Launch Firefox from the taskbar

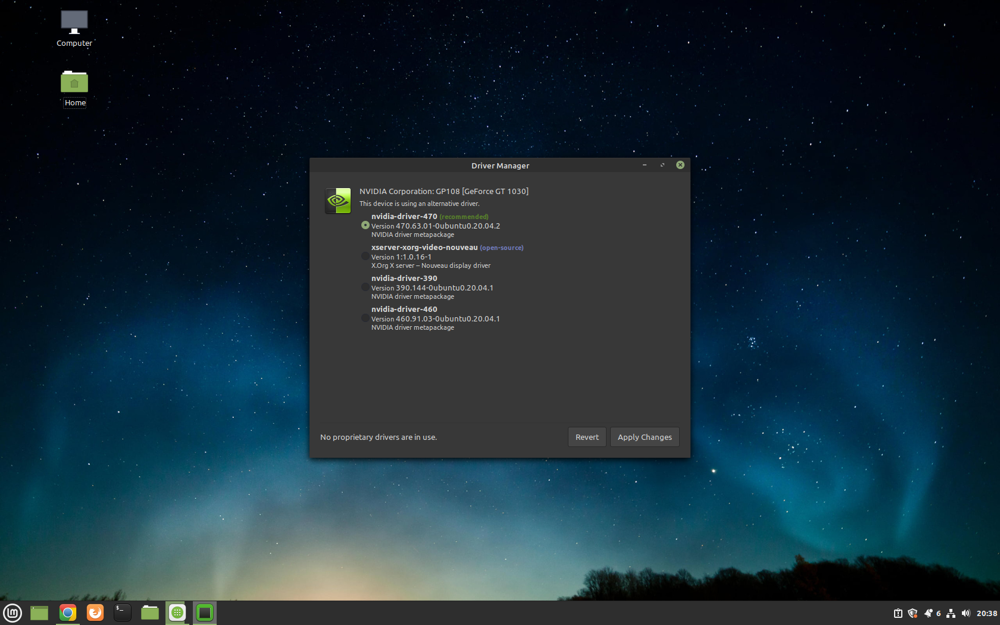(95, 612)
